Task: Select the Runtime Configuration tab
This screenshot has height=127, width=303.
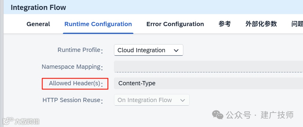Action: pyautogui.click(x=98, y=24)
